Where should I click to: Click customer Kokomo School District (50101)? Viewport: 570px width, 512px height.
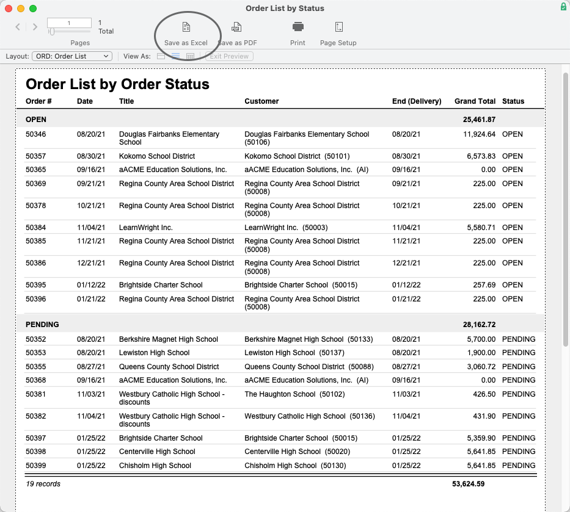tap(297, 156)
